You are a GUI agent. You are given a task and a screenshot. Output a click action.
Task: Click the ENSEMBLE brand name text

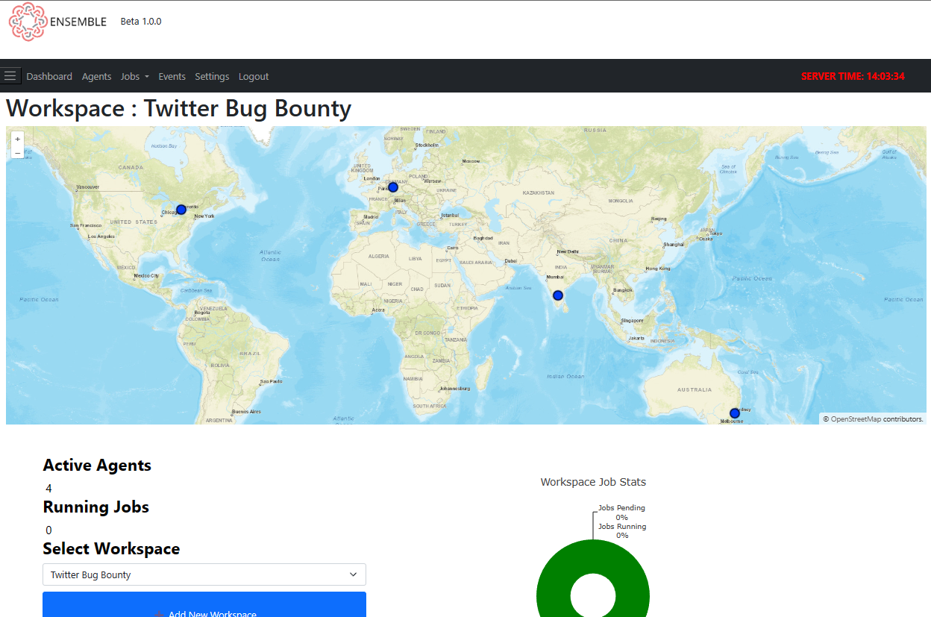[78, 22]
